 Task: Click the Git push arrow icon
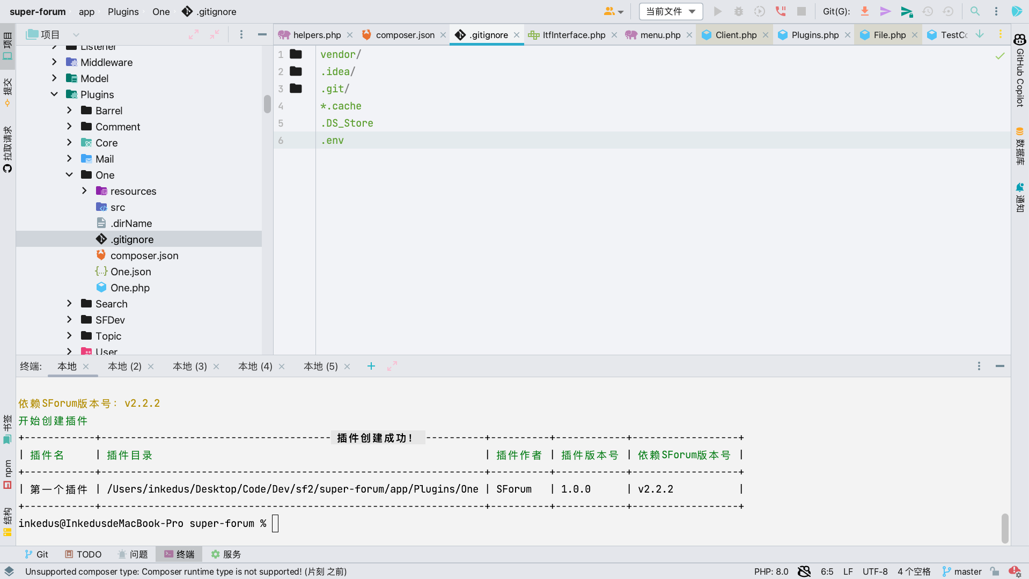tap(906, 11)
